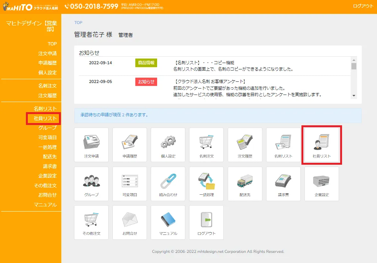Open the 組み合わせ chain link tile

168,184
